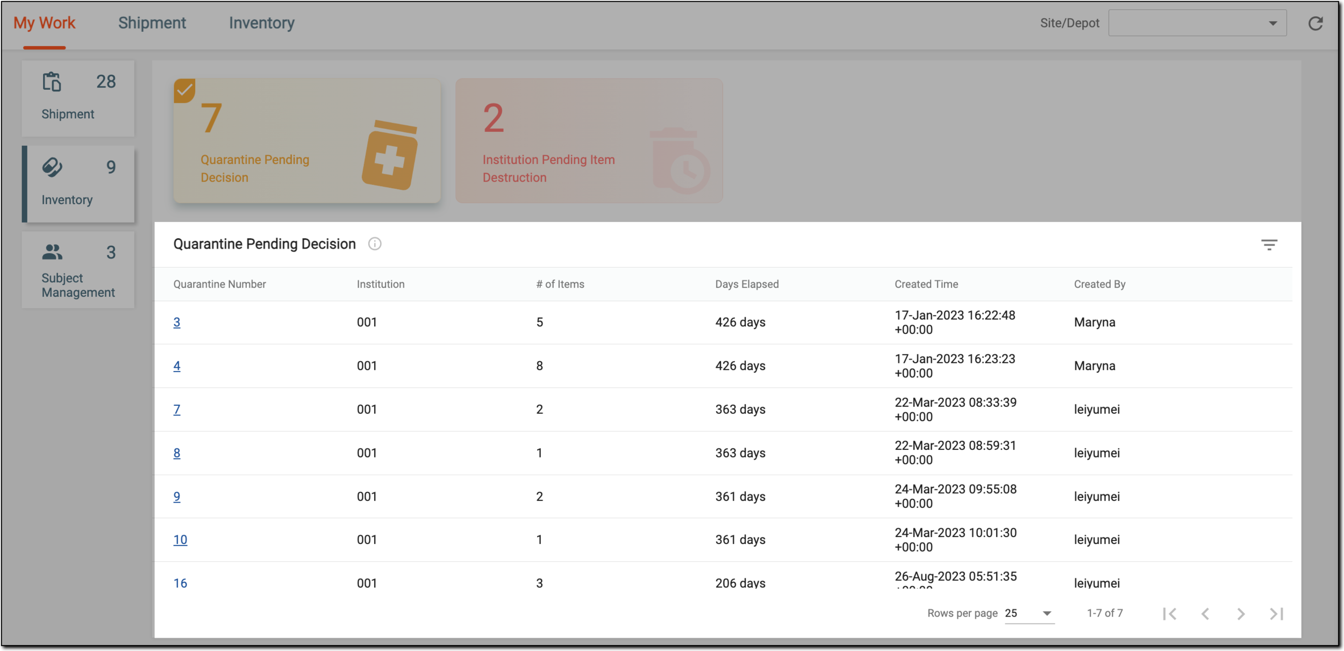The image size is (1344, 651).
Task: Click the Created By column header
Action: (x=1099, y=284)
